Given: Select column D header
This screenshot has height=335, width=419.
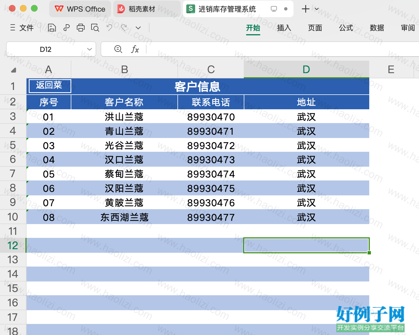Looking at the screenshot, I should coord(306,69).
